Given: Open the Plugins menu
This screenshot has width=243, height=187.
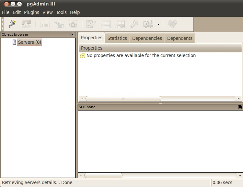Looking at the screenshot, I should [31, 12].
